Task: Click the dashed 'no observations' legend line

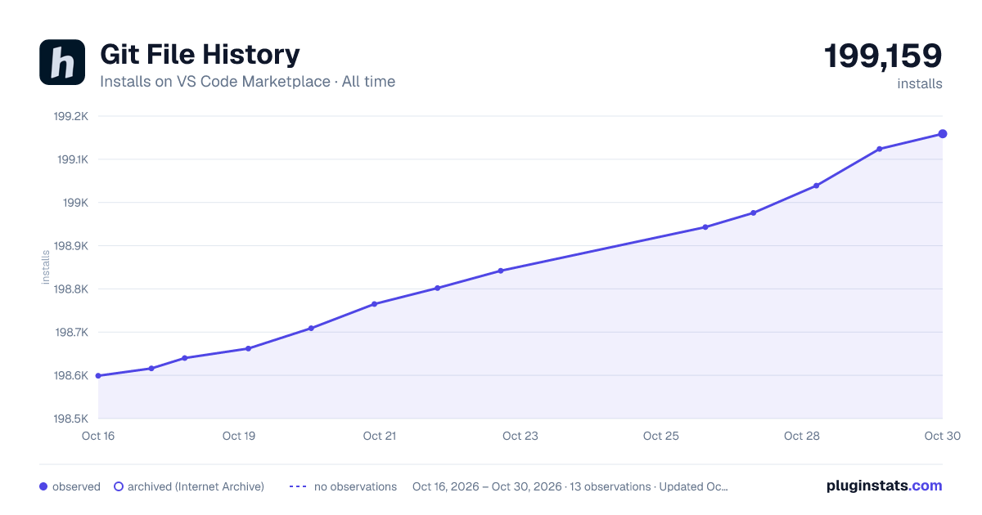Action: pyautogui.click(x=298, y=486)
